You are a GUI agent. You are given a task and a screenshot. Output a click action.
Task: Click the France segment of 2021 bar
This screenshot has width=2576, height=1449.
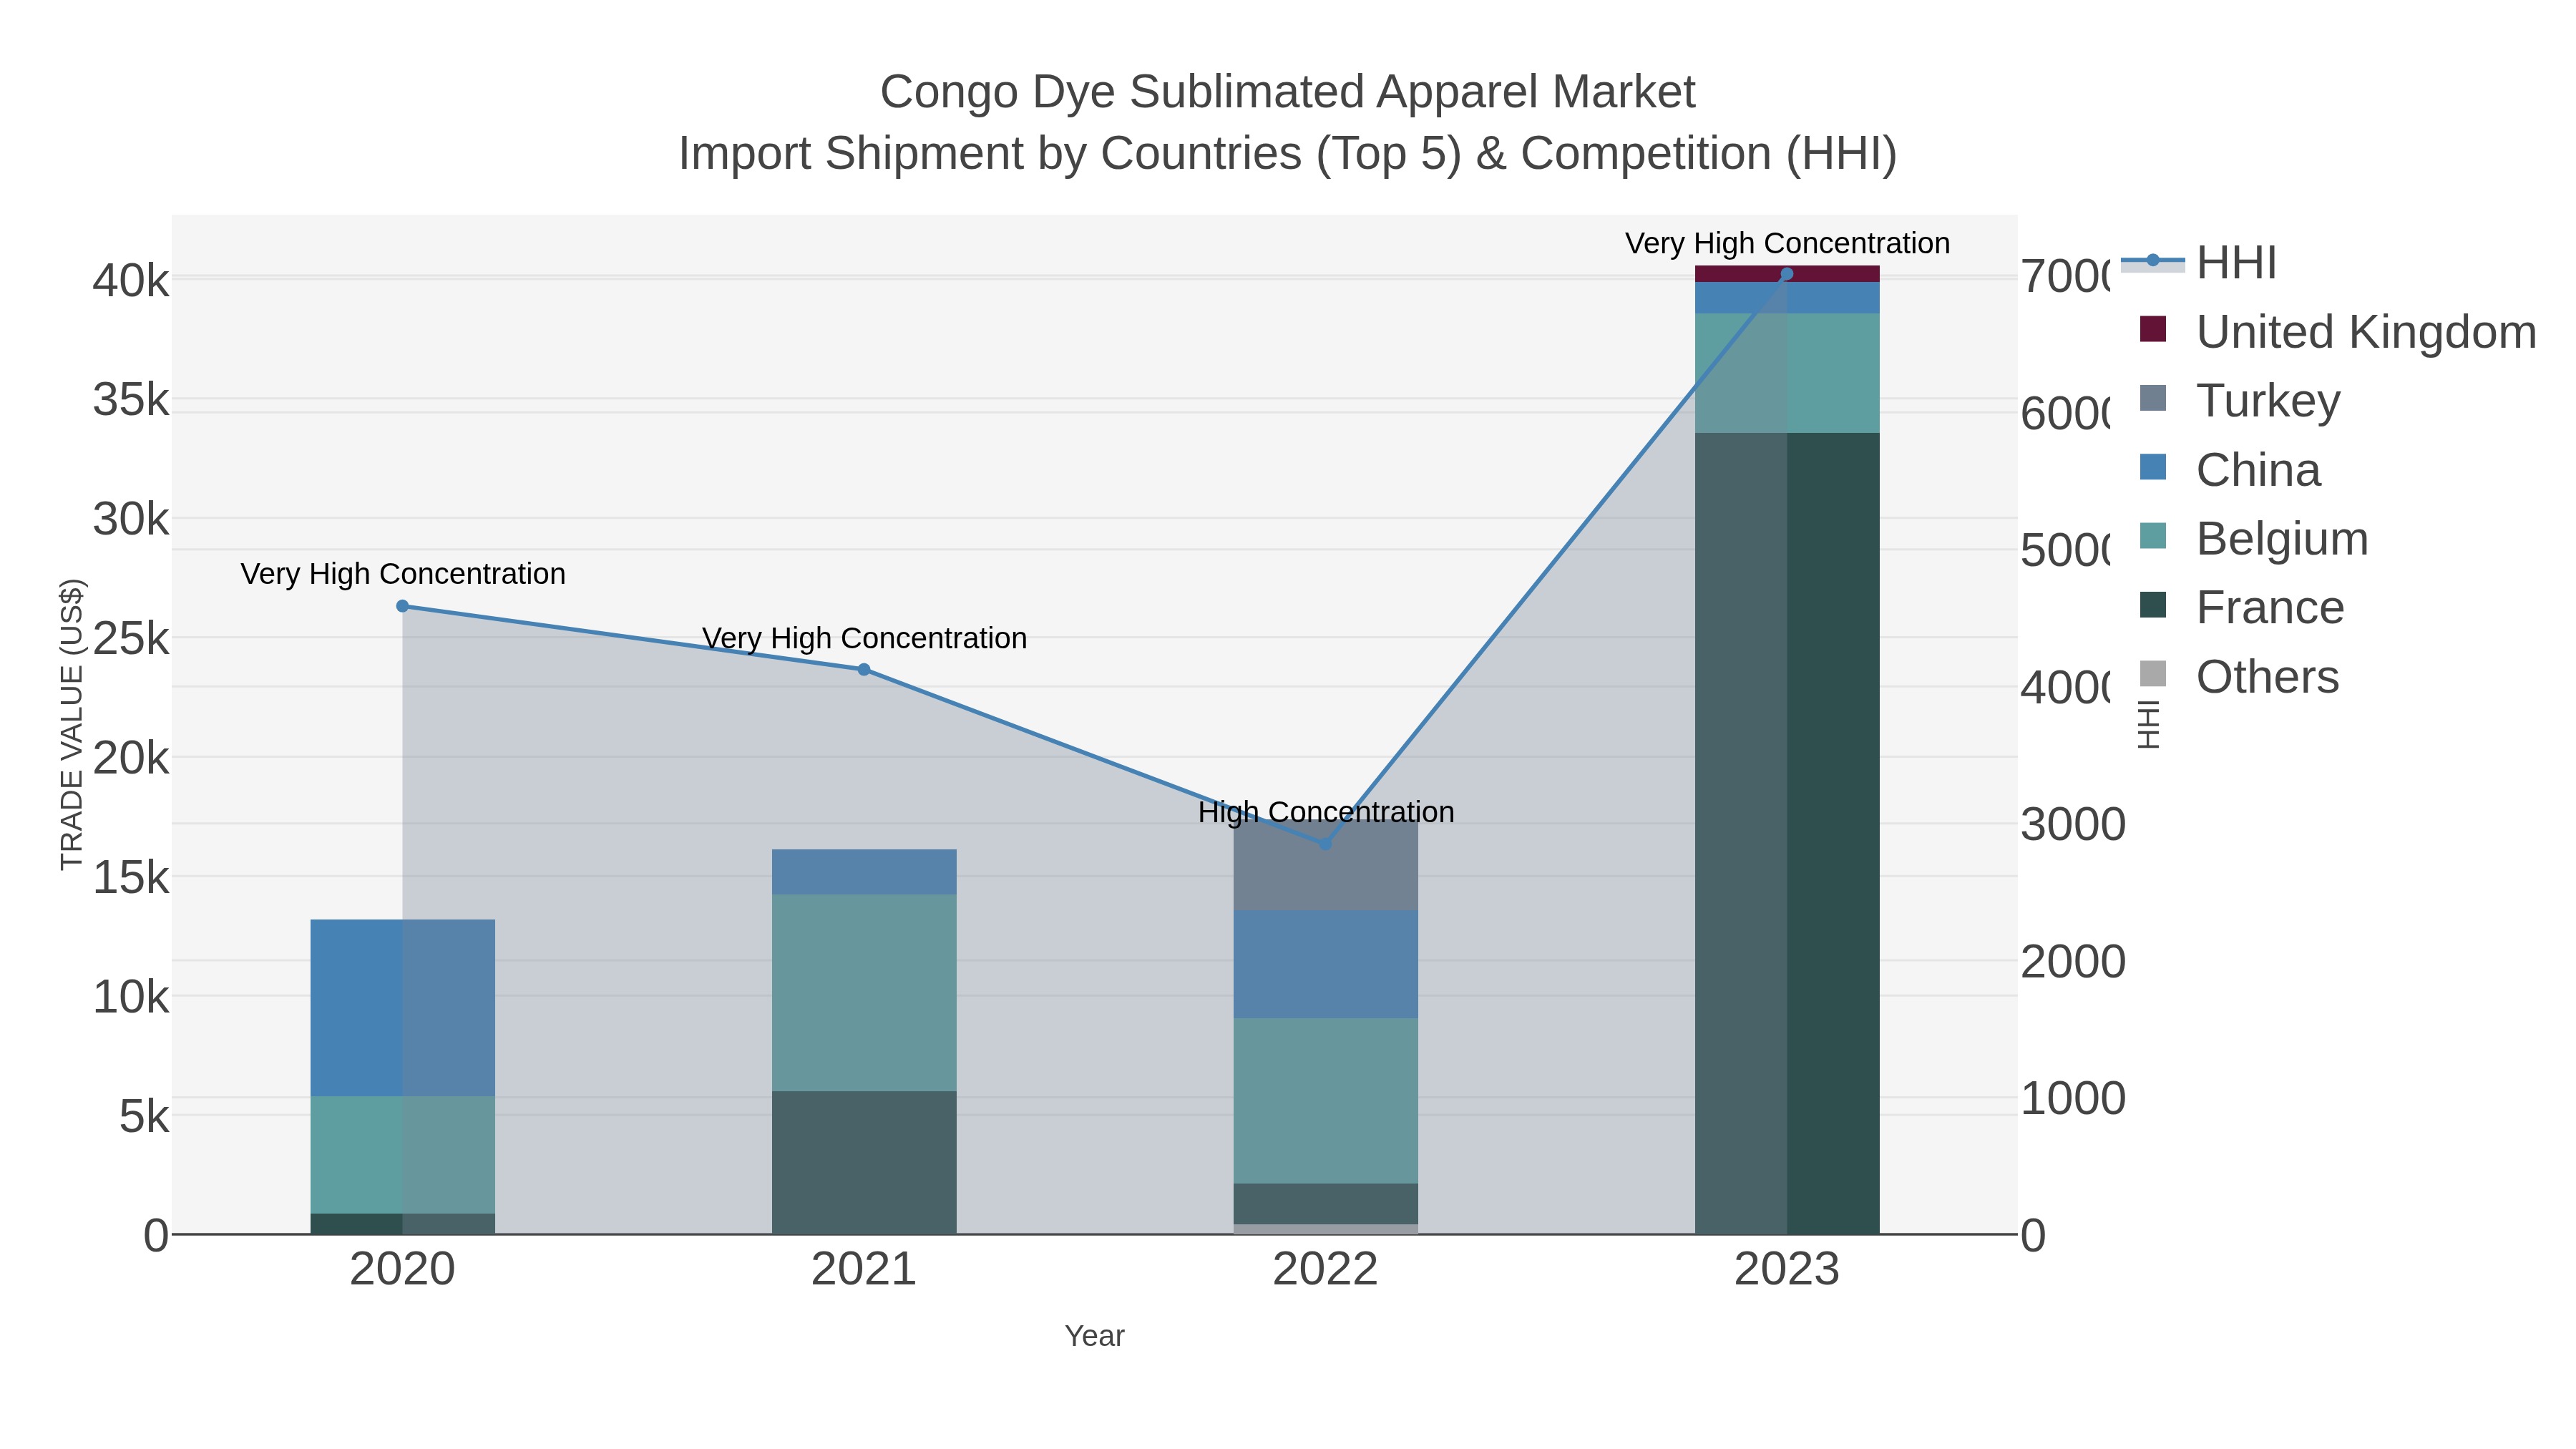864,1162
